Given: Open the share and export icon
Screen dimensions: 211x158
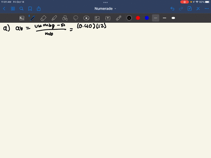Looking at the screenshot, I should (x=39, y=9).
